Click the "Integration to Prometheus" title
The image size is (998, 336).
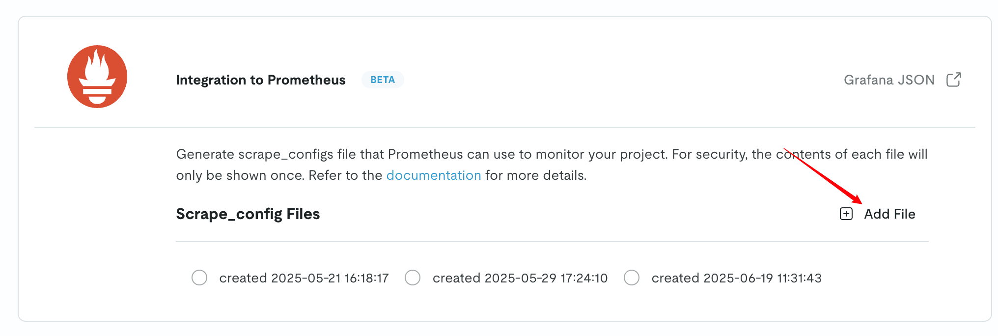(x=260, y=80)
